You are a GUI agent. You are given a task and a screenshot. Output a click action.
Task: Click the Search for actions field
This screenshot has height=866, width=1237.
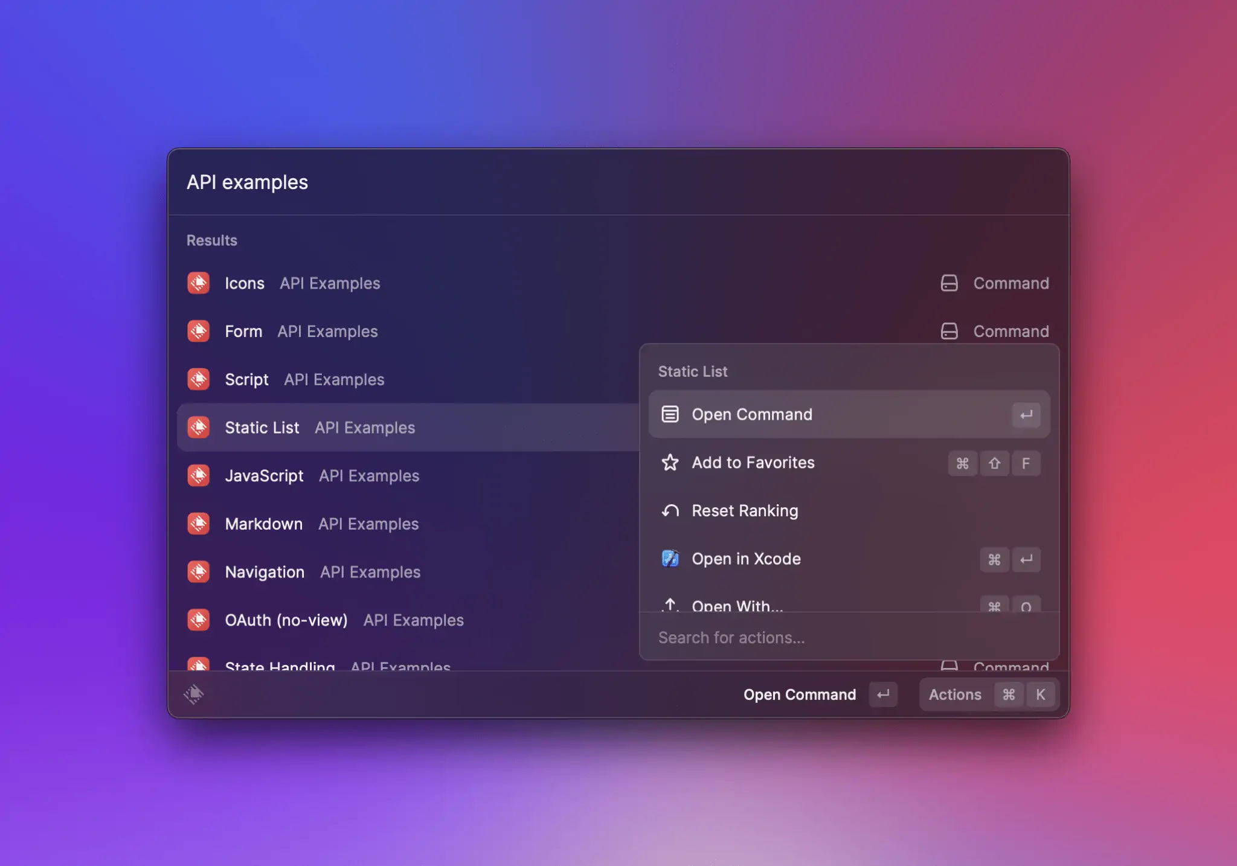pos(785,637)
